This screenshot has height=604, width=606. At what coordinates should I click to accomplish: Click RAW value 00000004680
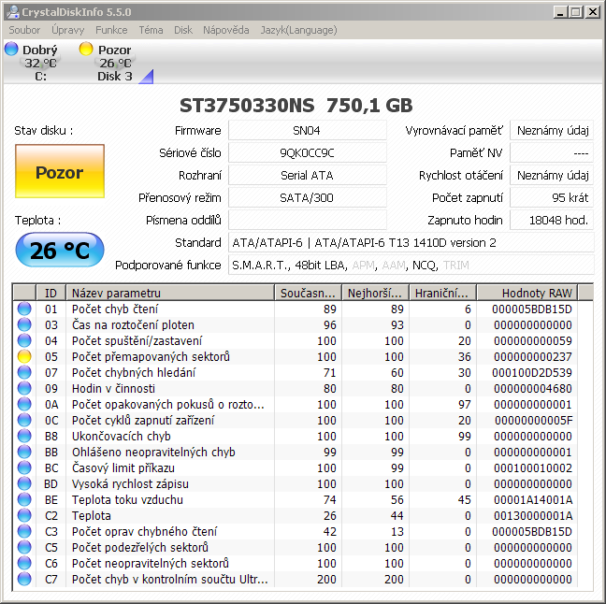click(x=532, y=388)
